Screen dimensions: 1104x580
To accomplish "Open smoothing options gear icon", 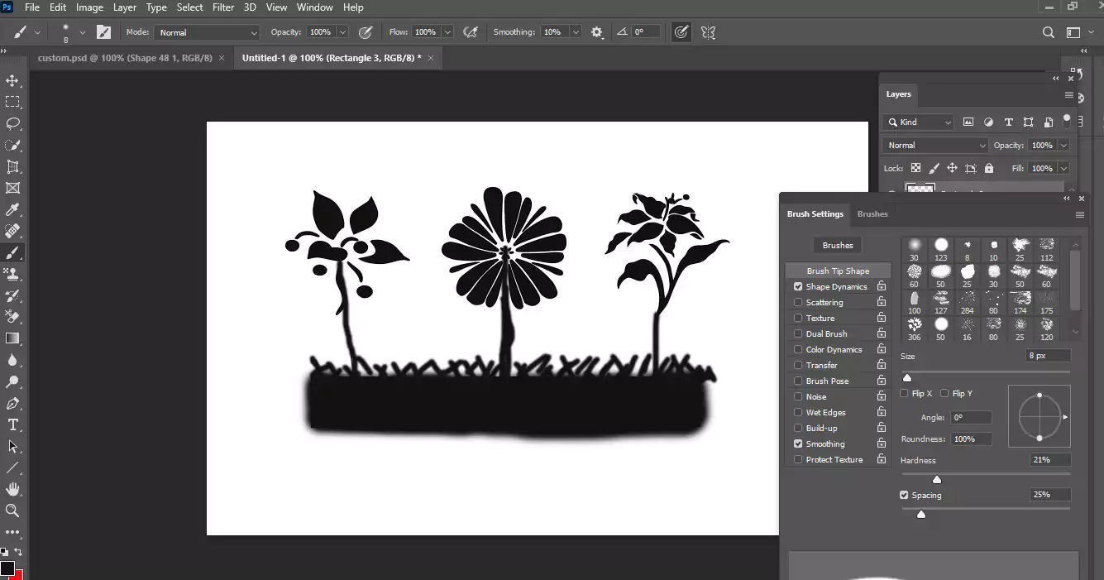I will [x=597, y=32].
